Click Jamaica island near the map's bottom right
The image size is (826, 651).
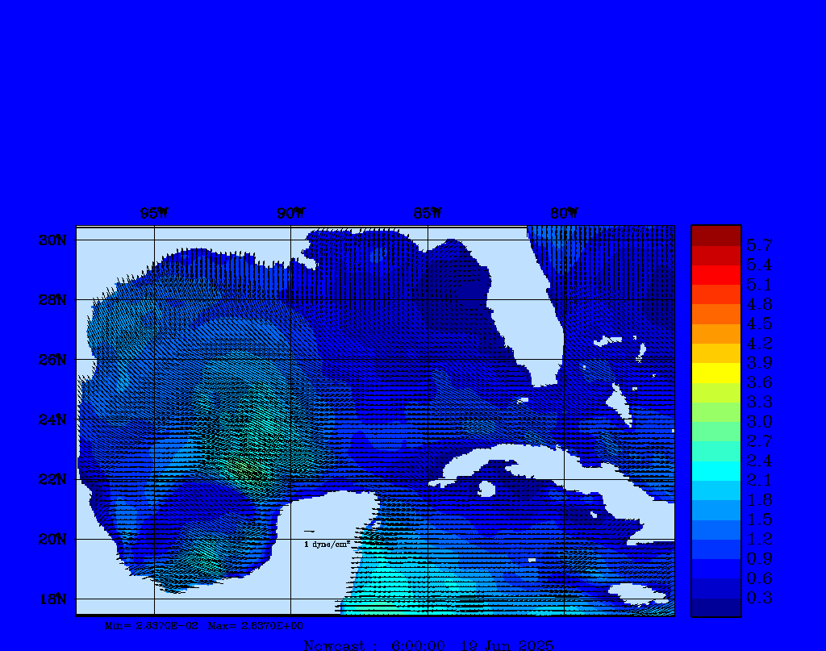coord(637,593)
